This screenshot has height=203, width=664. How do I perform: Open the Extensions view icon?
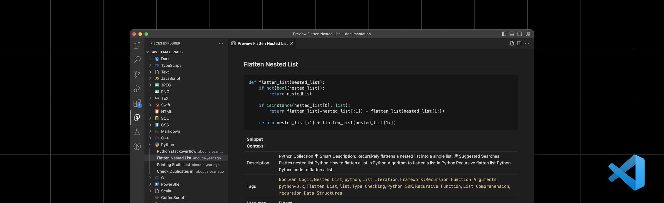coord(137,103)
